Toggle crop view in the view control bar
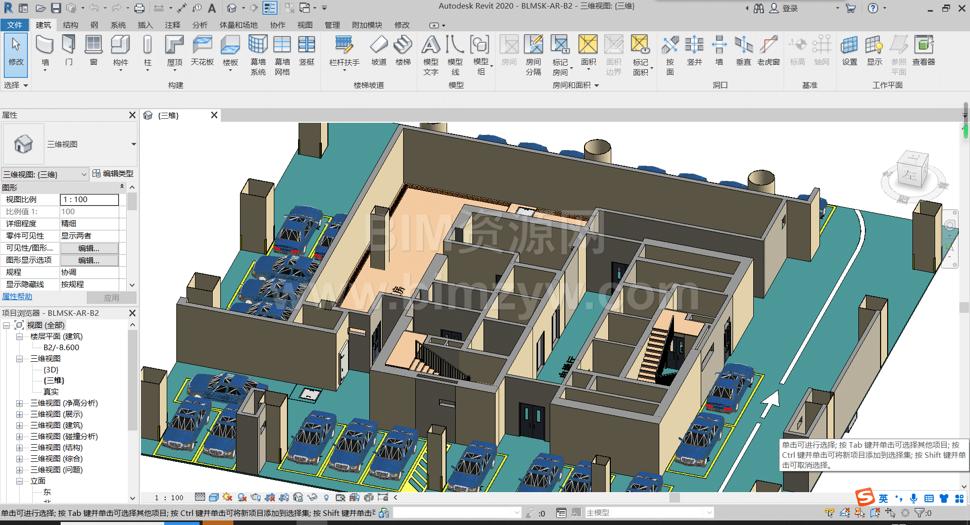Screen dimensions: 970x525 tap(270, 498)
